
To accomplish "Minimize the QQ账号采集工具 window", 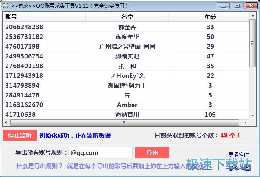I will tap(224, 6).
